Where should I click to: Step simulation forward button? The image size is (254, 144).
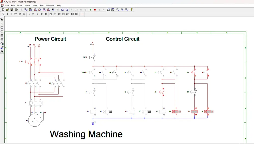(x=104, y=10)
